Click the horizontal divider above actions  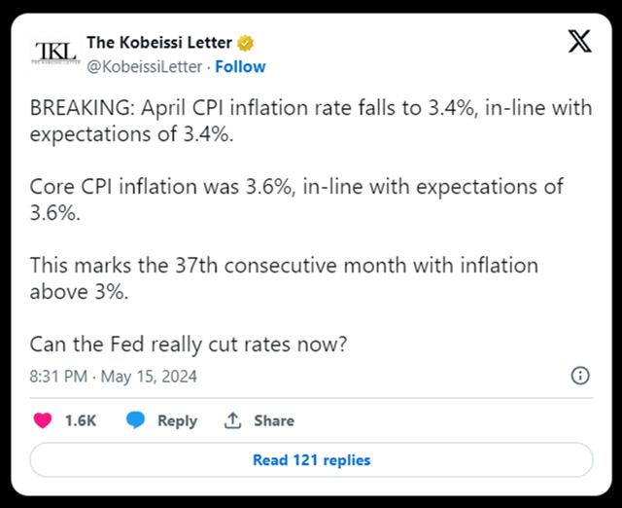(x=311, y=397)
